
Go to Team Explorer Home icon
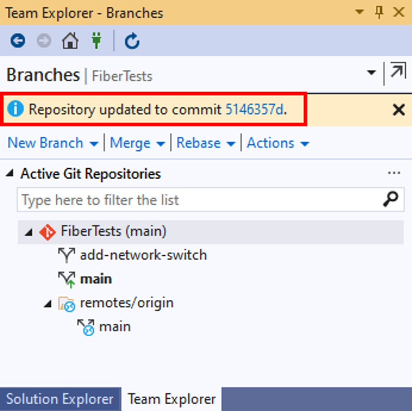(70, 40)
